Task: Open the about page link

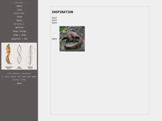Action: (x=19, y=6)
